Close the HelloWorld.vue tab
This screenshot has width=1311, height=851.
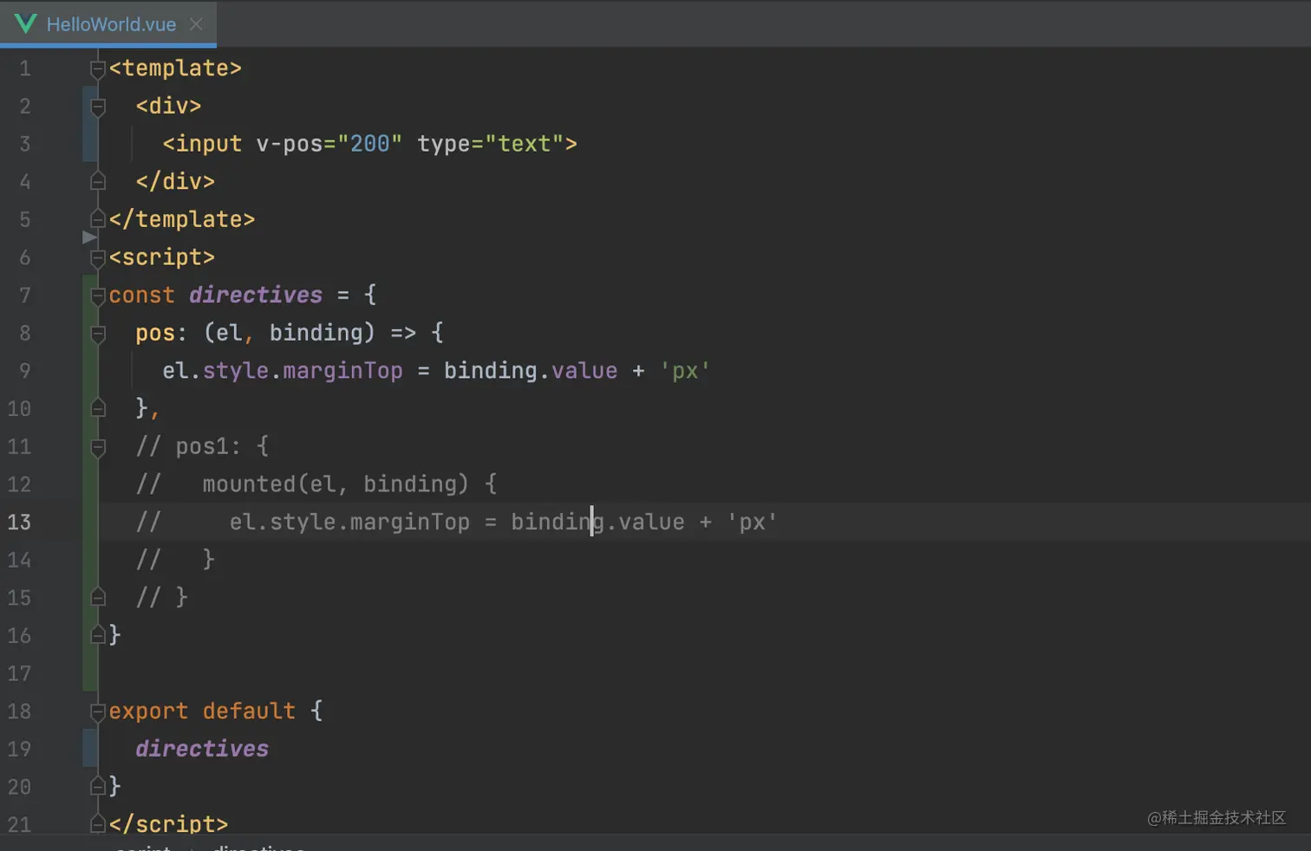[x=196, y=24]
